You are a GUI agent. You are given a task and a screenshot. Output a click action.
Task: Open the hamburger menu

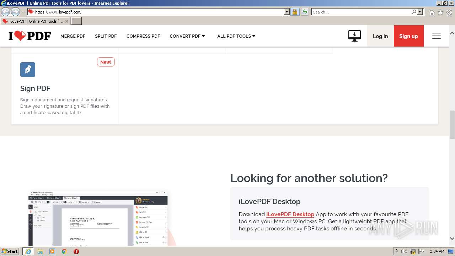pos(437,36)
